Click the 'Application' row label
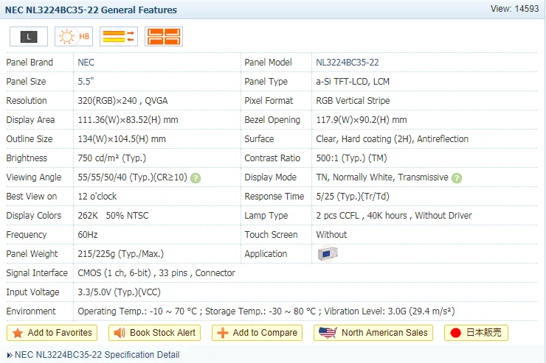Screen dimensions: 546x363 (266, 254)
